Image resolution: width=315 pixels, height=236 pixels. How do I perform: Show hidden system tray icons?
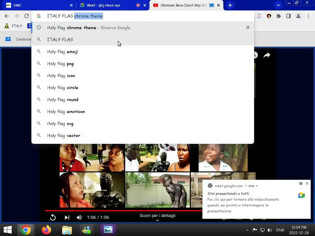(248, 230)
